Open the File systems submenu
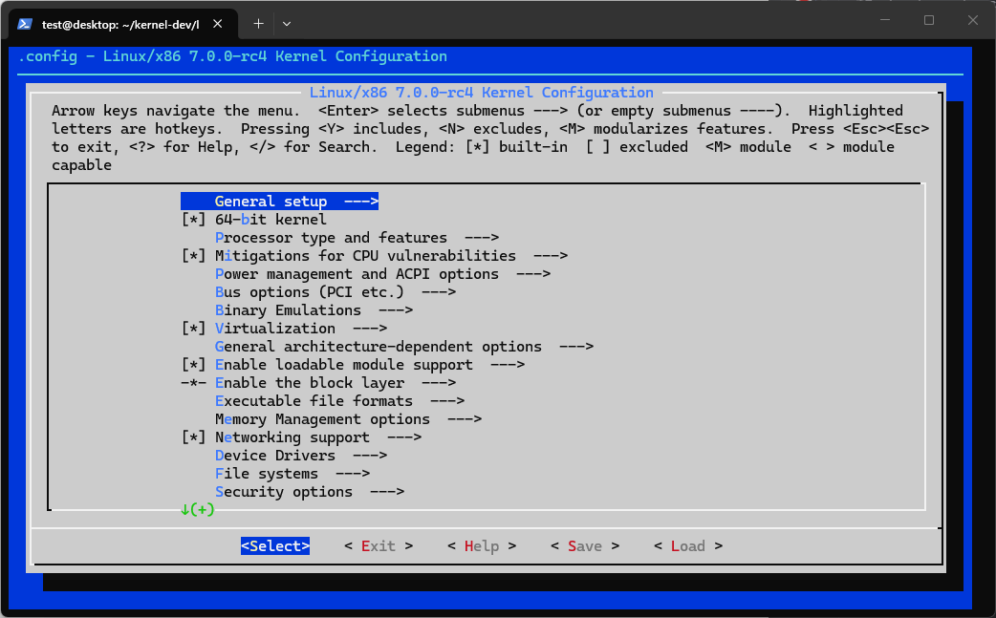The width and height of the screenshot is (996, 618). pos(292,474)
